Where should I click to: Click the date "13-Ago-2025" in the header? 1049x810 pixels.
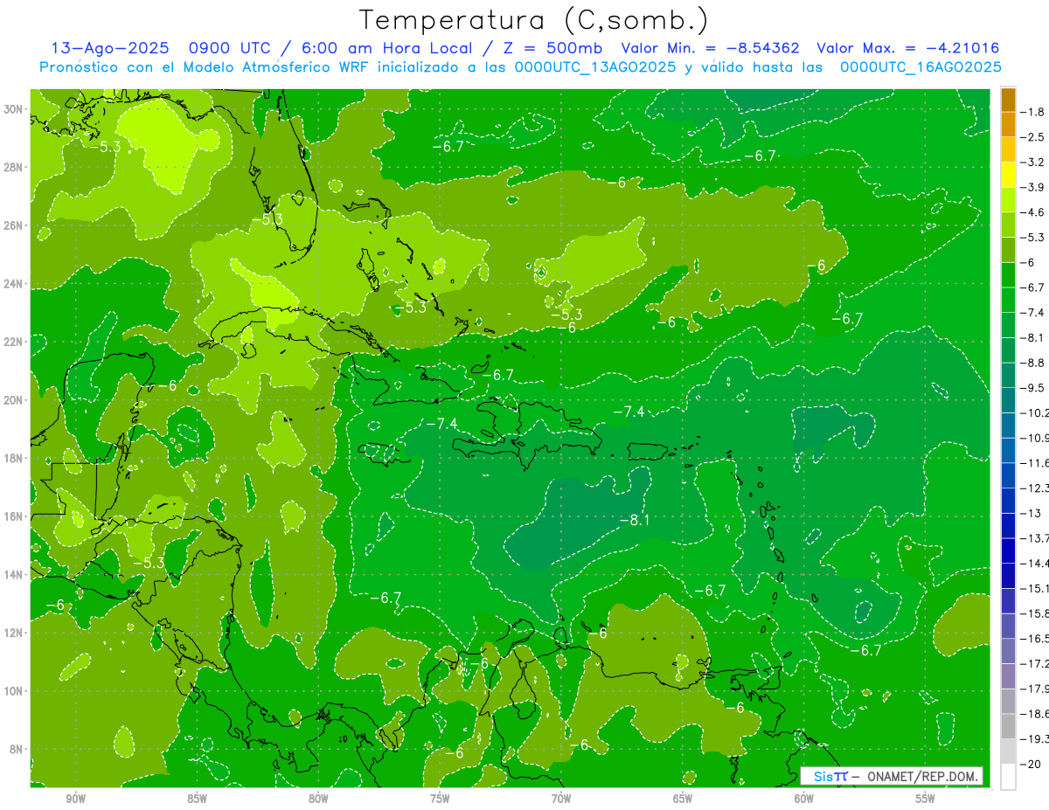(x=110, y=48)
